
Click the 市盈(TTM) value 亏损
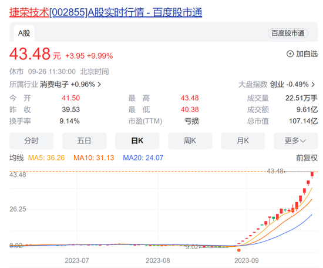191,121
